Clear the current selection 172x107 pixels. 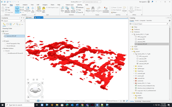pos(79,10)
